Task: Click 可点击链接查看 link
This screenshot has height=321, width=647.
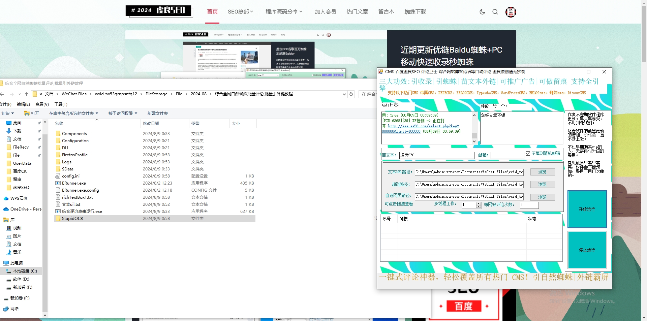Action: (399, 204)
